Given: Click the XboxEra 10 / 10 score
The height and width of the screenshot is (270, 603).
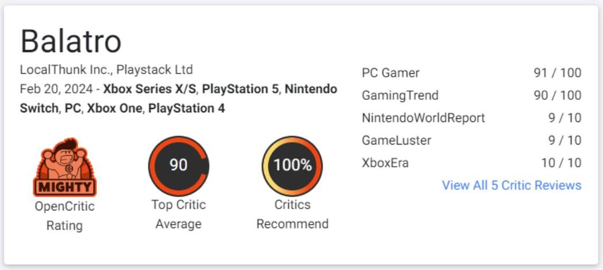Looking at the screenshot, I should 561,163.
